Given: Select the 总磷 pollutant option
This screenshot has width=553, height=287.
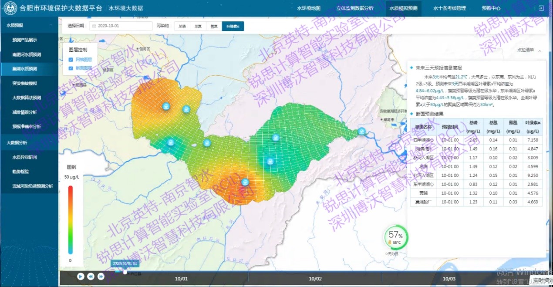Looking at the screenshot, I should tap(182, 26).
